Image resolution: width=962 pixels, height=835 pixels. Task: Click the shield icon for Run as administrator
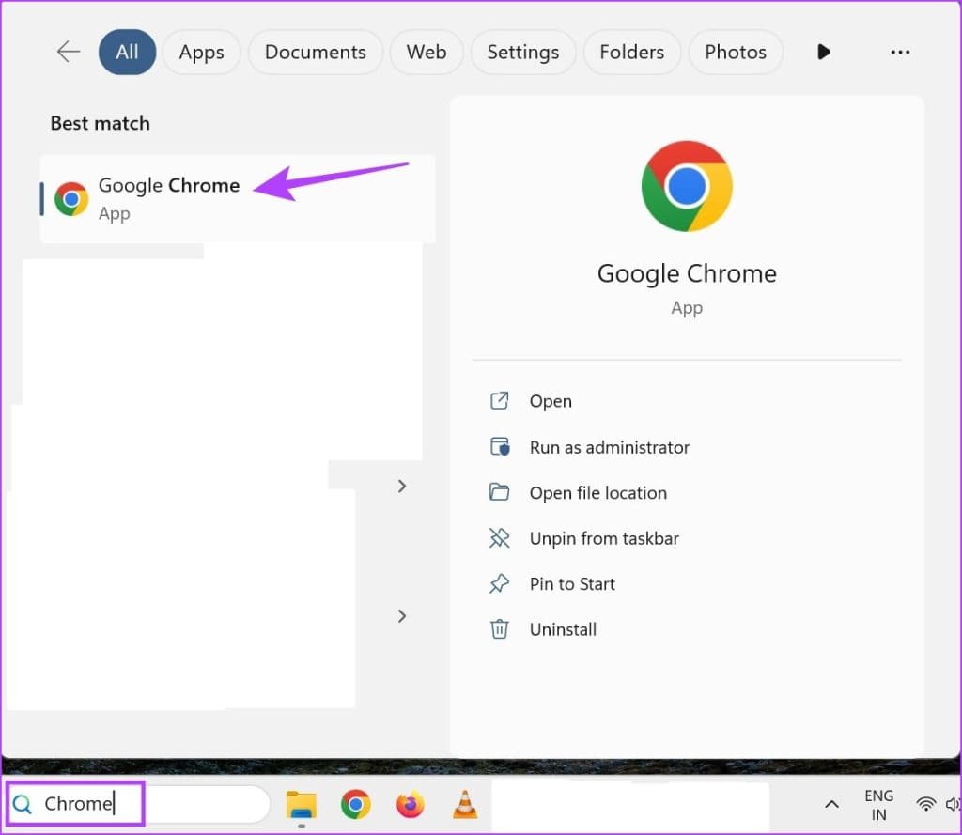click(500, 447)
